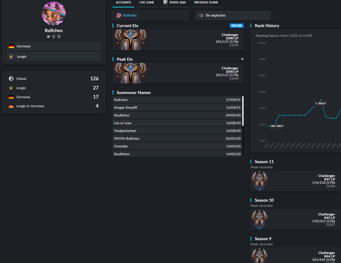This screenshot has width=341, height=263.
Task: Open the OP.GG link
Action: pyautogui.click(x=236, y=26)
